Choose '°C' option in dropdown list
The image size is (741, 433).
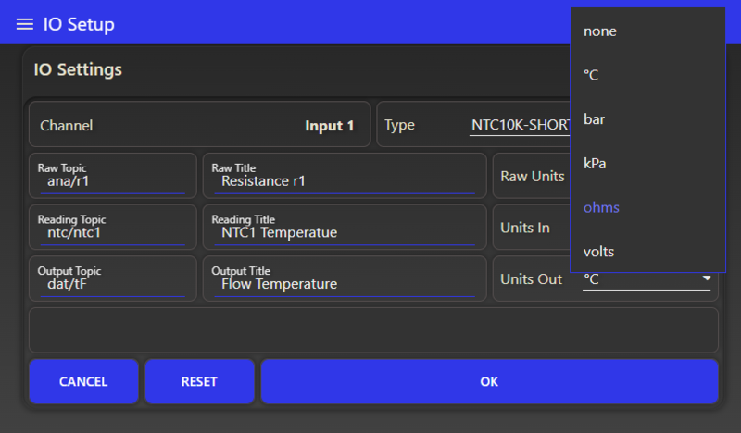click(647, 75)
